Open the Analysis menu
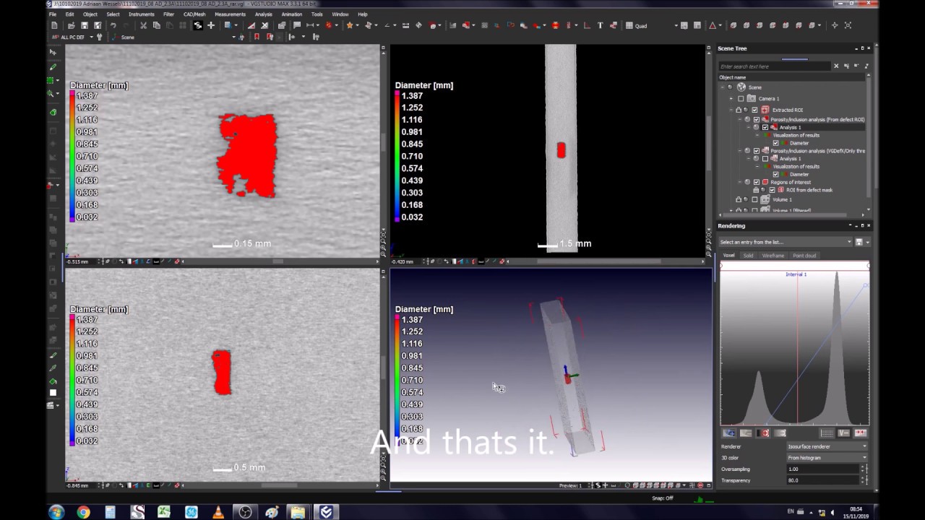Screen dimensions: 925x520 (263, 14)
